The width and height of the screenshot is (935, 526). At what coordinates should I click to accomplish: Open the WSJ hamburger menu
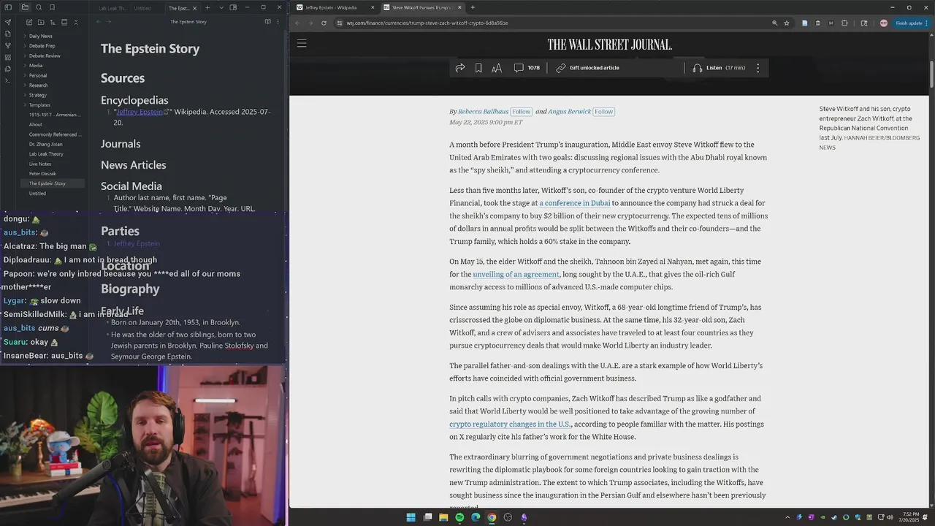(301, 44)
